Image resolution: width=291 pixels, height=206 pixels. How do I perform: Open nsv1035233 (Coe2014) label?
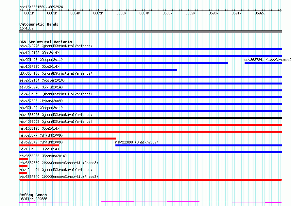tap(39, 149)
